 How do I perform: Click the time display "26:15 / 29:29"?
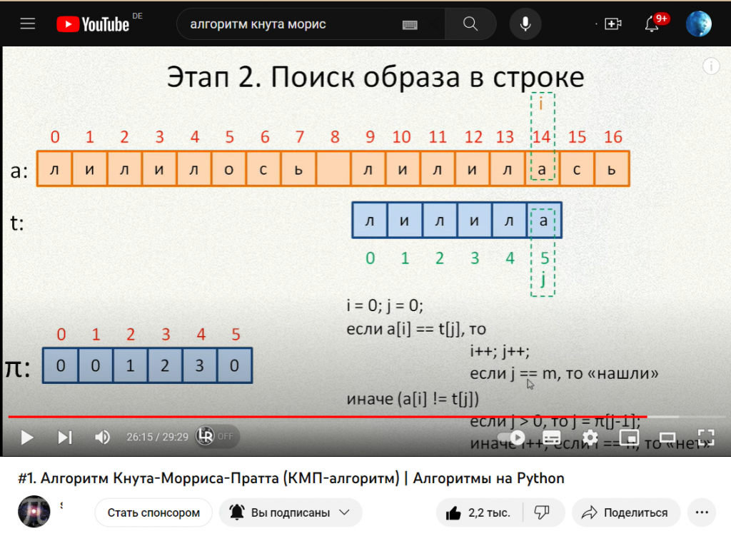coord(157,438)
